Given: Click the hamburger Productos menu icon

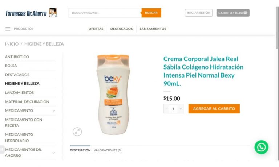Looking at the screenshot, I should pyautogui.click(x=8, y=29).
